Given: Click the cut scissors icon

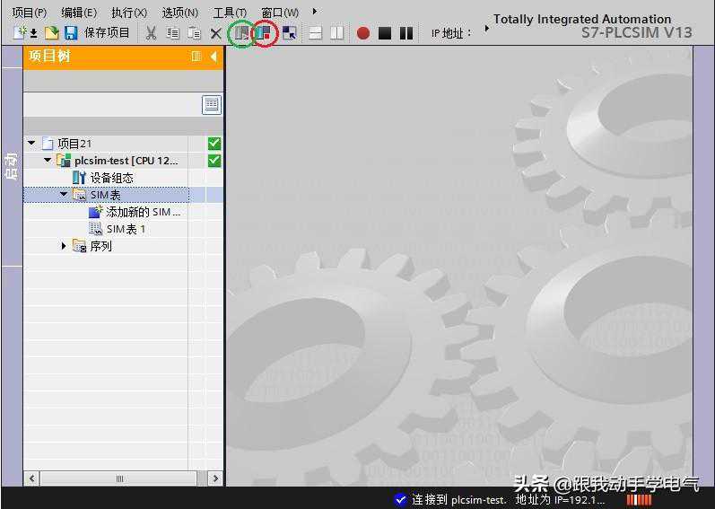Looking at the screenshot, I should [x=151, y=33].
